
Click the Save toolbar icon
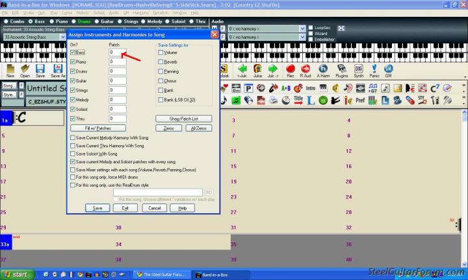pos(40,71)
